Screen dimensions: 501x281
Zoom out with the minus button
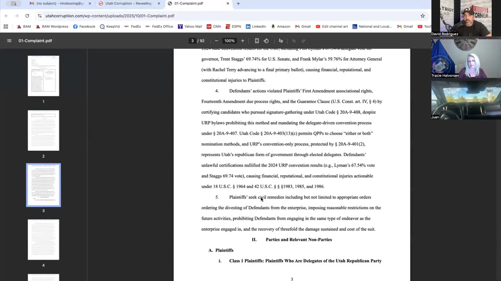tap(216, 41)
